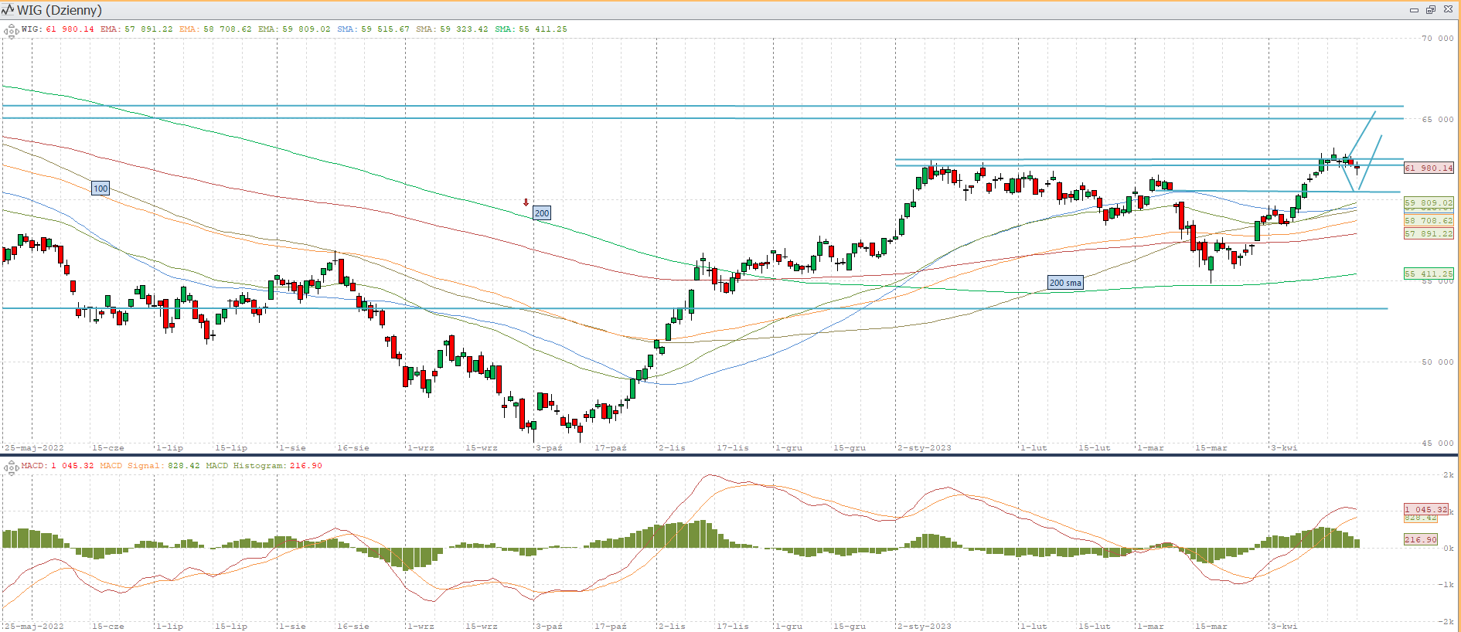
Task: Select the red down-arrow marker on chart
Action: 526,202
